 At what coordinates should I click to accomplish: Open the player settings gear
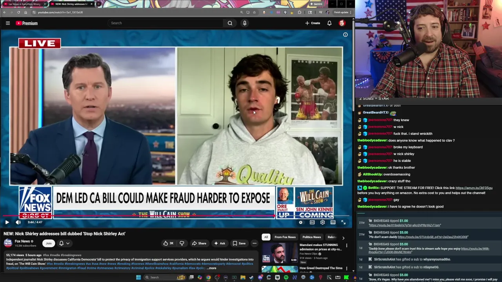(x=322, y=222)
